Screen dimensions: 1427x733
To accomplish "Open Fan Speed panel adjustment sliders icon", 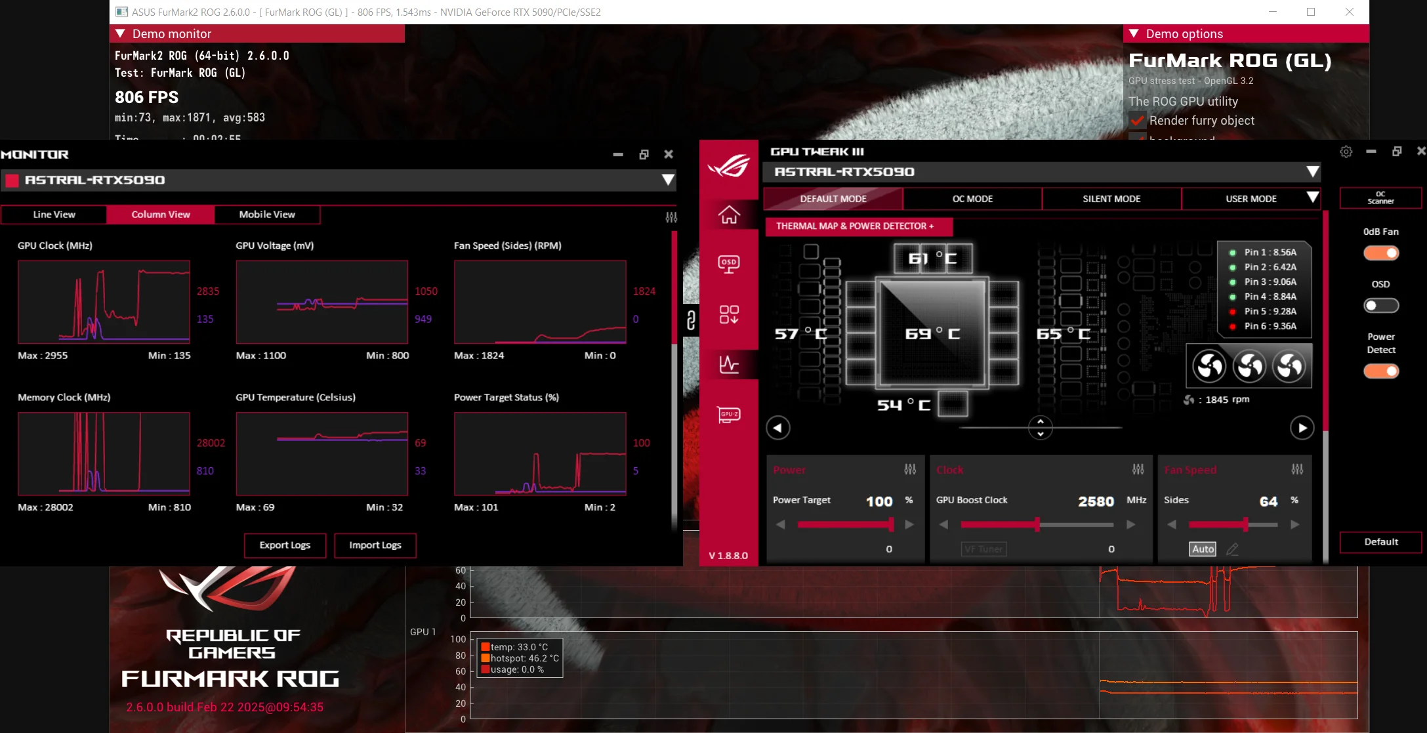I will (x=1298, y=469).
